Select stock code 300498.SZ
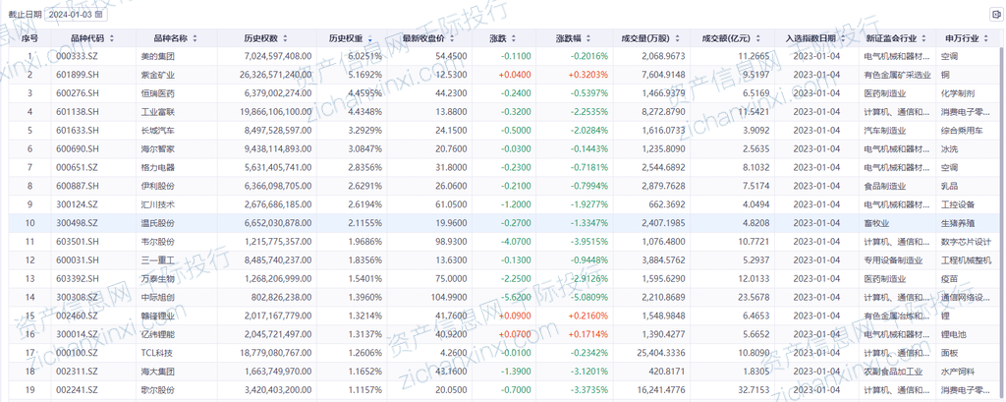 point(75,223)
